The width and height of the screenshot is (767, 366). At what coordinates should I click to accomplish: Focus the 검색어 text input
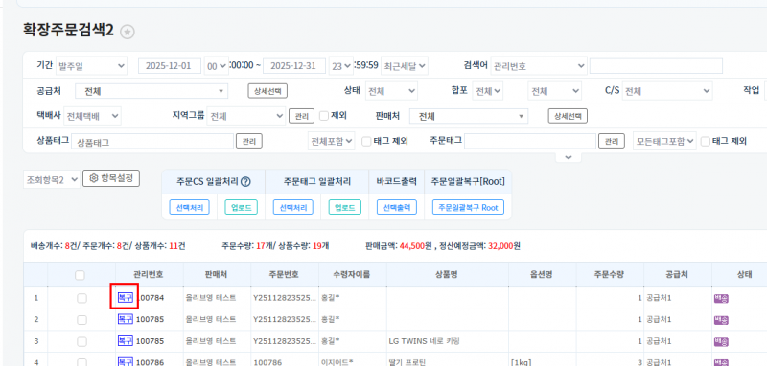click(x=656, y=66)
